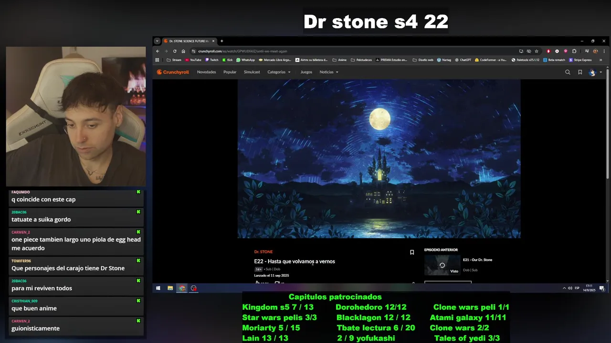Viewport: 611px width, 343px height.
Task: Click the crossed-eye icon in address bar
Action: click(x=529, y=51)
